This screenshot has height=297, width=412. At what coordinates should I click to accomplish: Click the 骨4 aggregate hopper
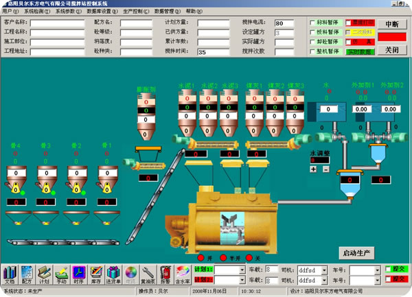[x=16, y=179]
